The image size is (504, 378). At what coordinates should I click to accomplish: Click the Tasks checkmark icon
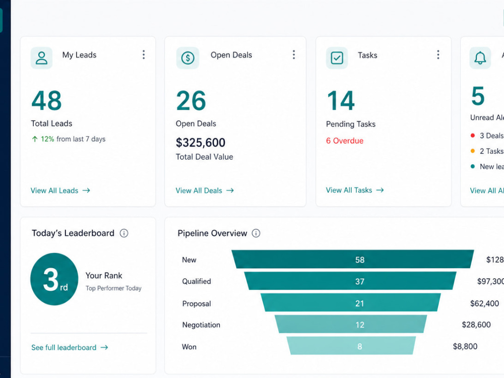pos(337,58)
